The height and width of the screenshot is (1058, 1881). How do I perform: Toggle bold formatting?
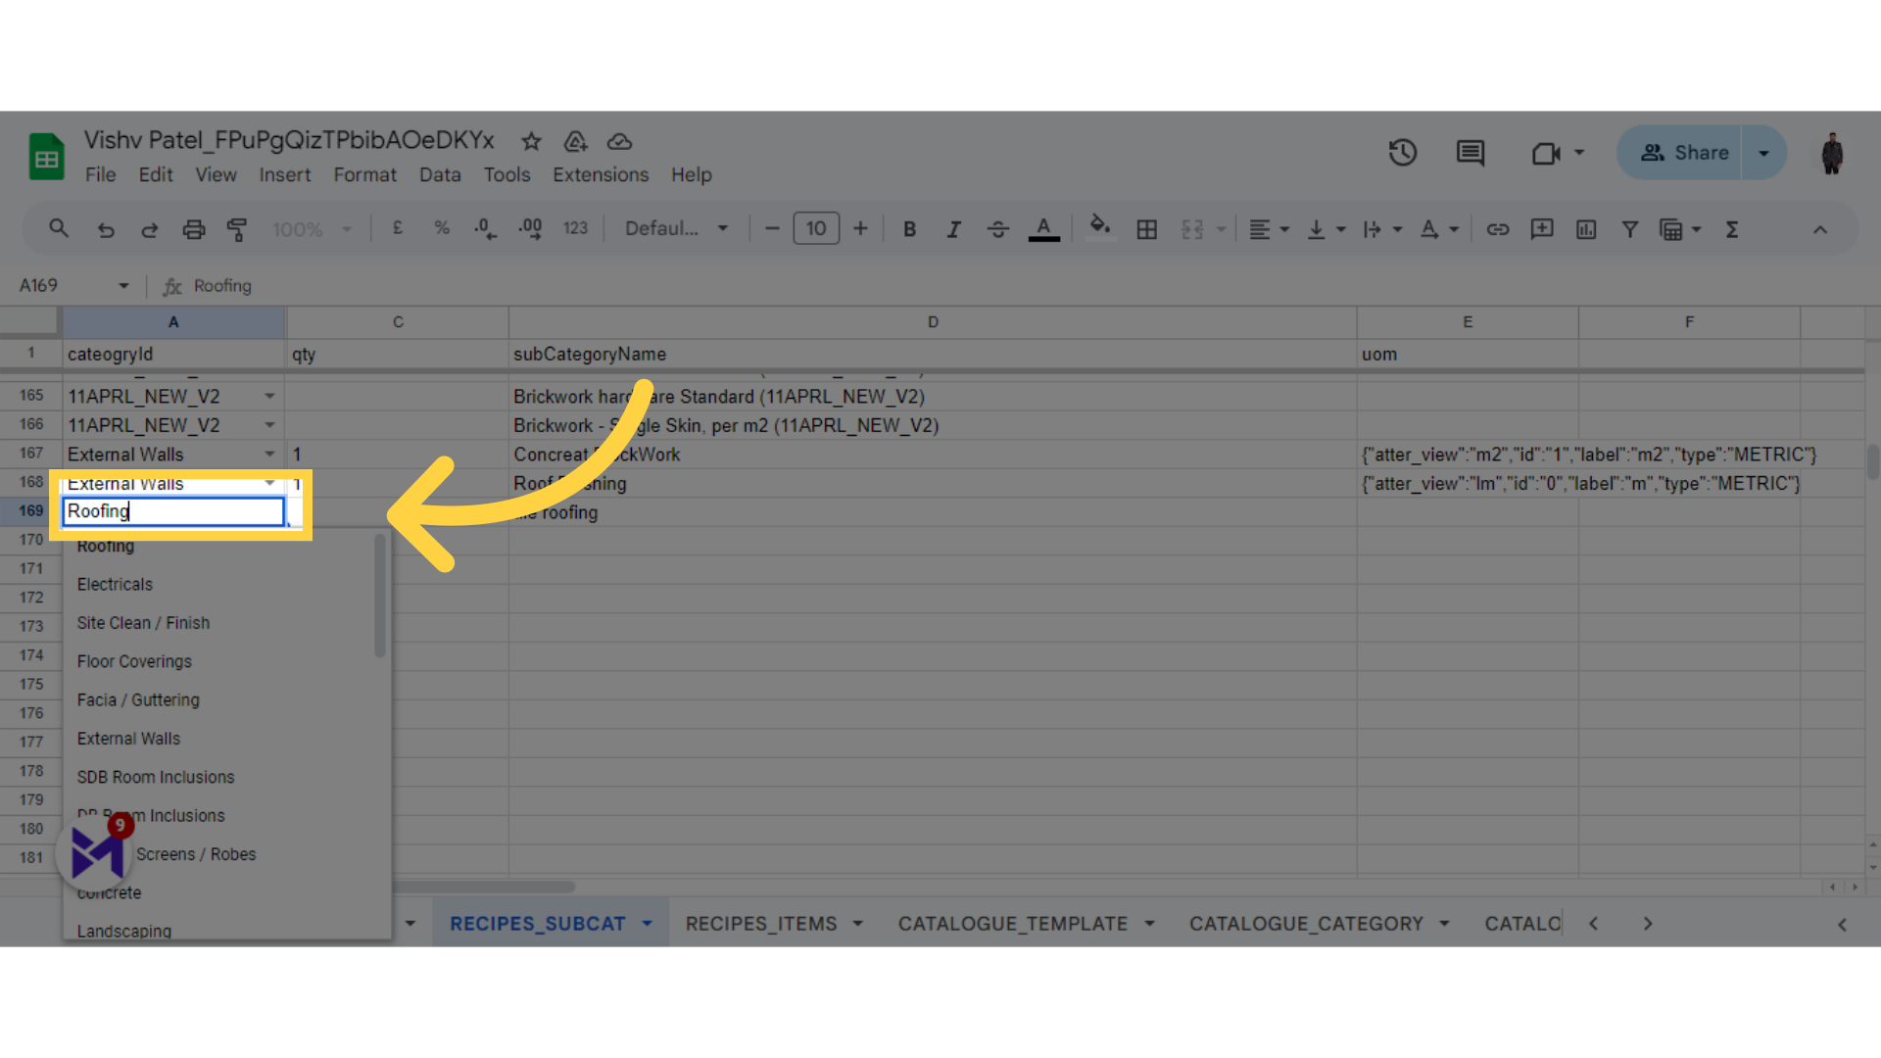click(909, 229)
